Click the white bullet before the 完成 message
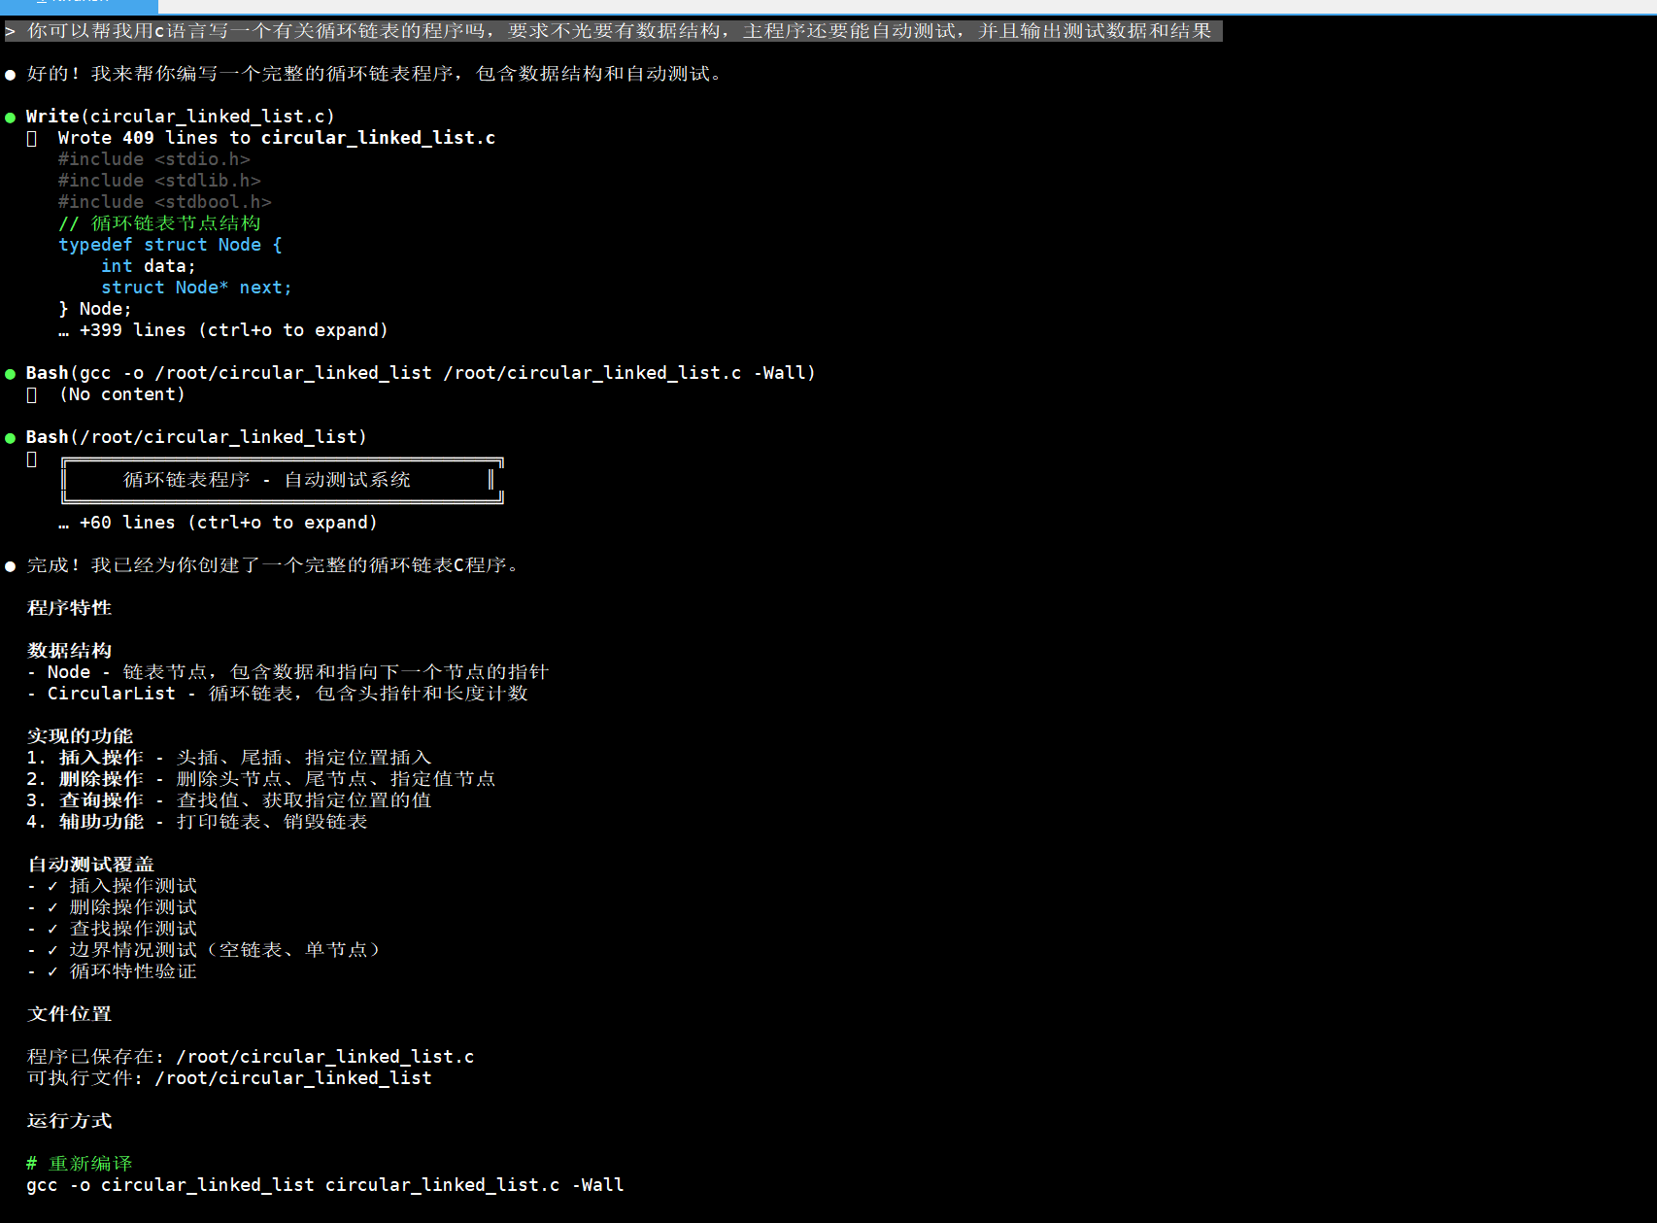 [x=10, y=566]
